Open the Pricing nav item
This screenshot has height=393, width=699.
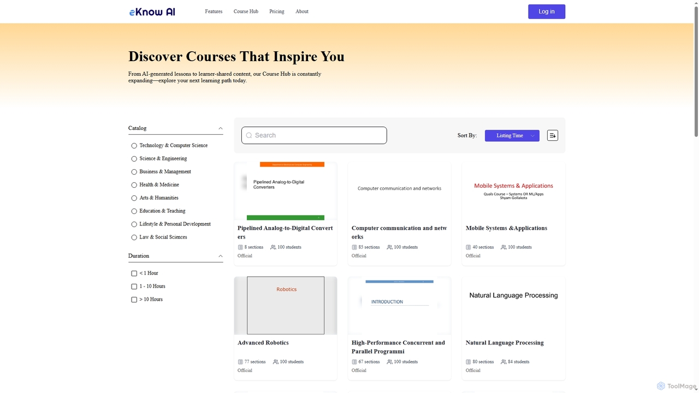tap(277, 11)
